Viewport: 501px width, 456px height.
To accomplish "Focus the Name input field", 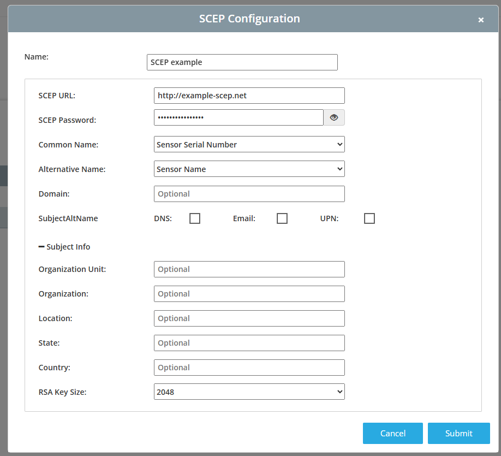I will (x=242, y=62).
